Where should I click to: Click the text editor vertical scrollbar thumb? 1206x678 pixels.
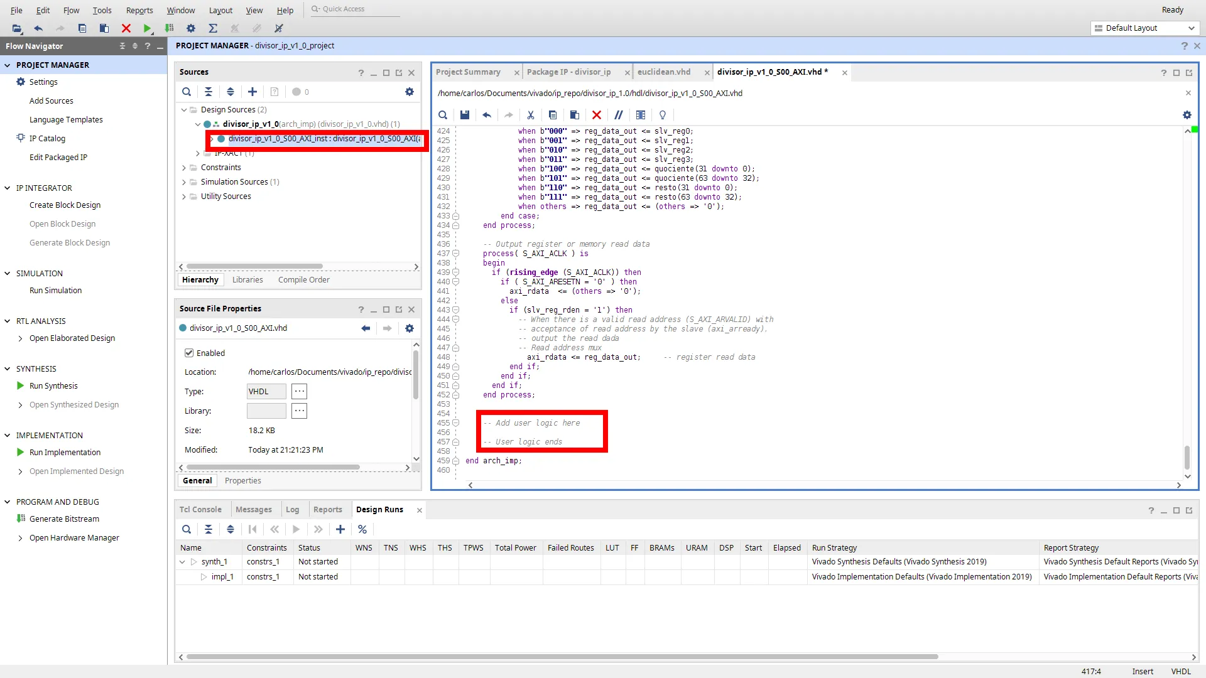1187,457
